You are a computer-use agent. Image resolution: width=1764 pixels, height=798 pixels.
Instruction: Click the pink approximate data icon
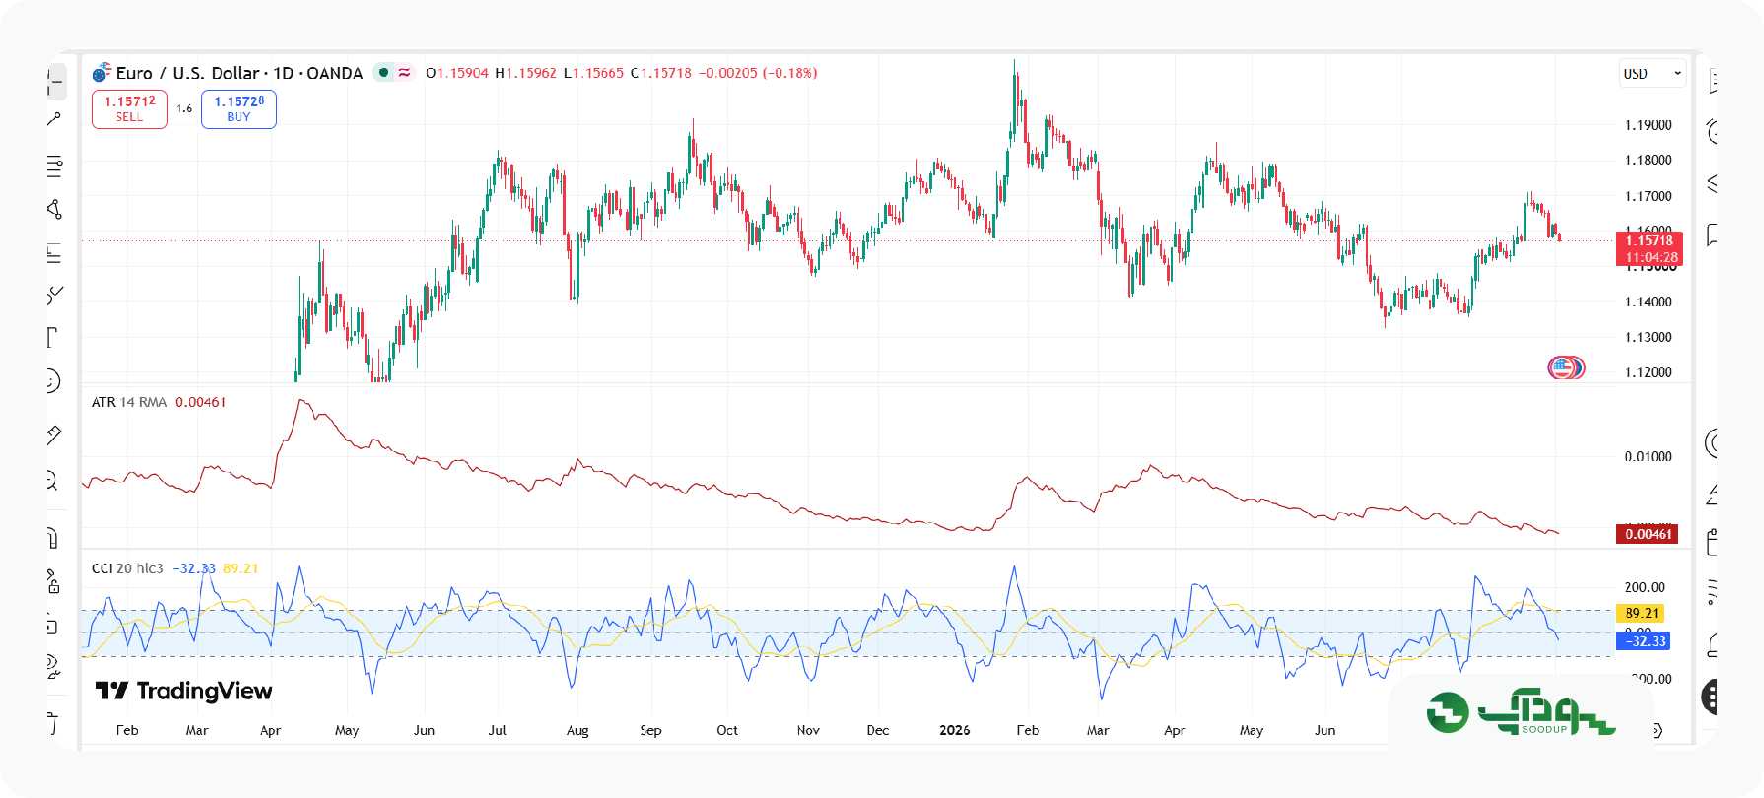pyautogui.click(x=405, y=73)
